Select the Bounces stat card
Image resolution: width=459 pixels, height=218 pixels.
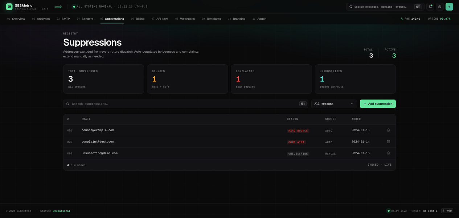[x=187, y=79]
